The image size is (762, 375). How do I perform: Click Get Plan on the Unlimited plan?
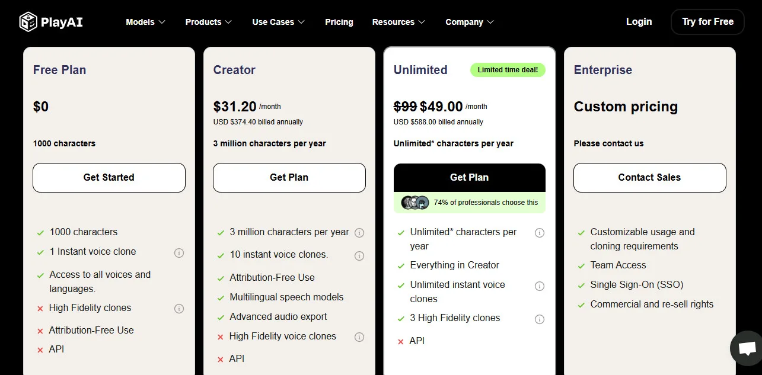click(x=469, y=177)
